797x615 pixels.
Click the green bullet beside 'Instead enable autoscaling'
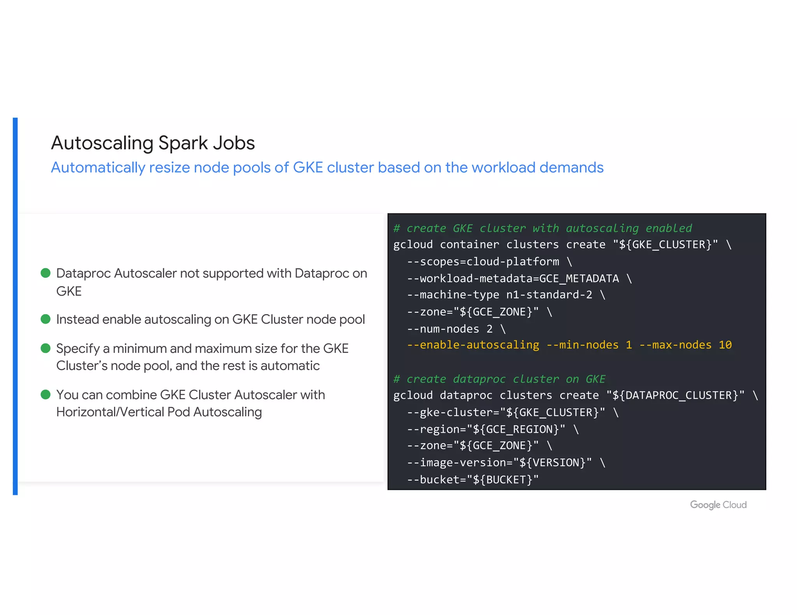click(46, 319)
